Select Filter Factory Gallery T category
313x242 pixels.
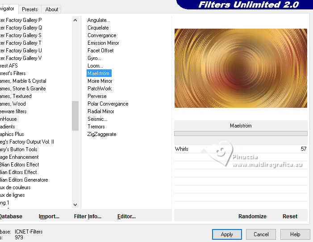coord(21,43)
